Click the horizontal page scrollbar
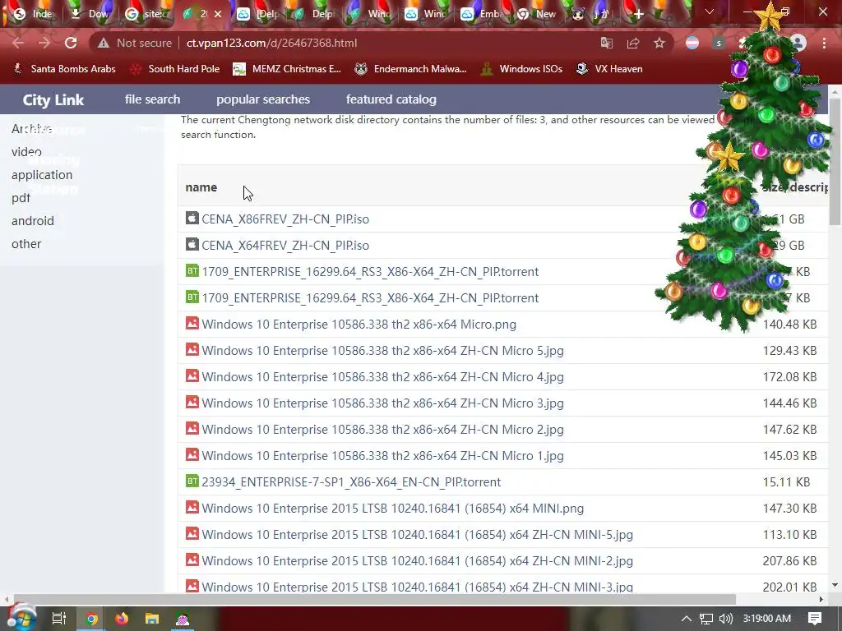This screenshot has height=631, width=842. pos(374,599)
